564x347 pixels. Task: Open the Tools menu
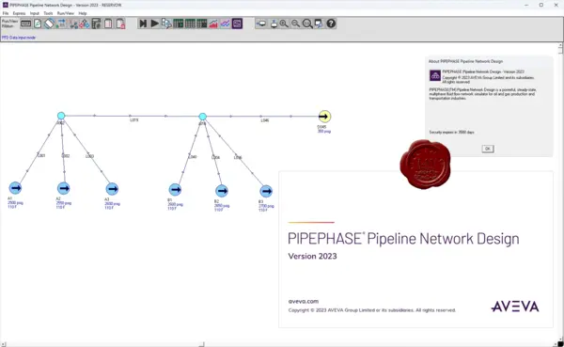click(48, 13)
